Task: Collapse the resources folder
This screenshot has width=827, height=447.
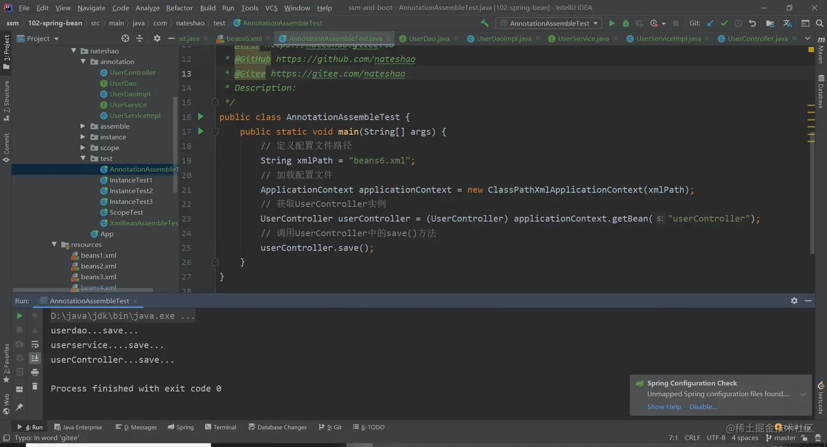Action: [x=54, y=244]
